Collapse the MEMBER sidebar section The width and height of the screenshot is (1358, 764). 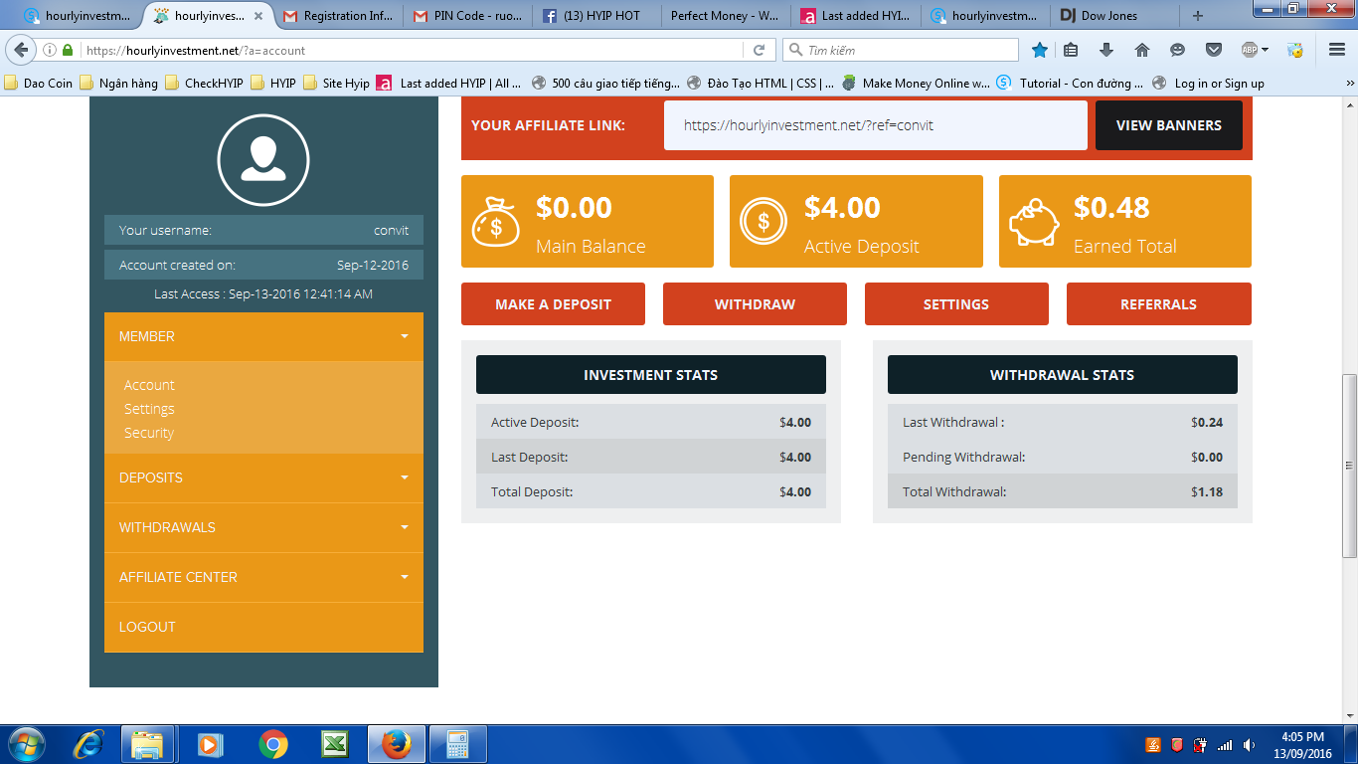[x=263, y=336]
